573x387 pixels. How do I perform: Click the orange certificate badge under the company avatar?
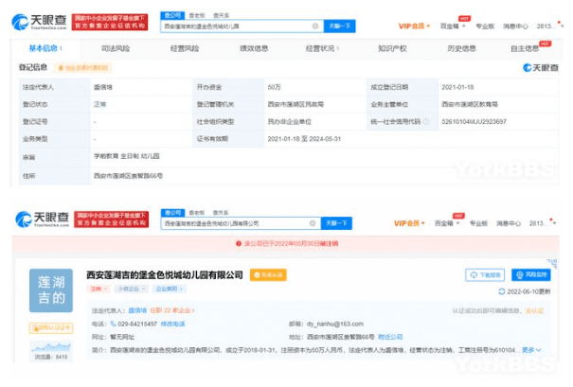51,327
